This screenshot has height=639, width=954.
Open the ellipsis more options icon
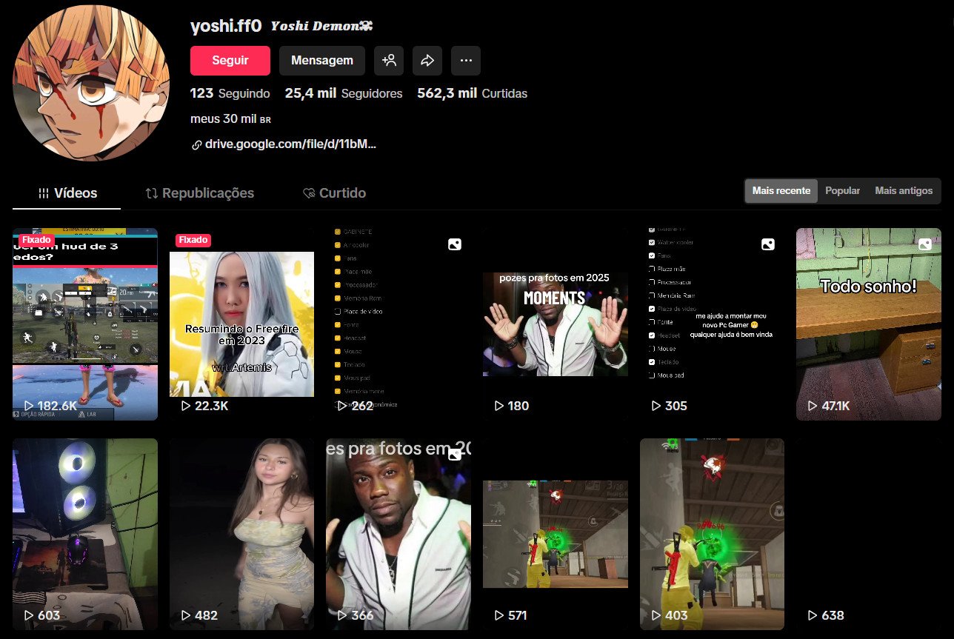click(x=466, y=61)
